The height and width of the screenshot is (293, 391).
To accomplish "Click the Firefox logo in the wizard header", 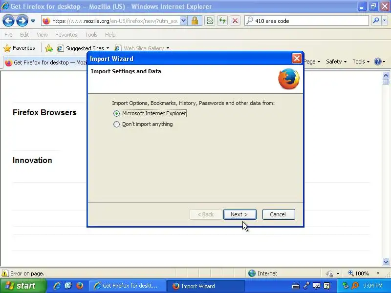I will [289, 79].
